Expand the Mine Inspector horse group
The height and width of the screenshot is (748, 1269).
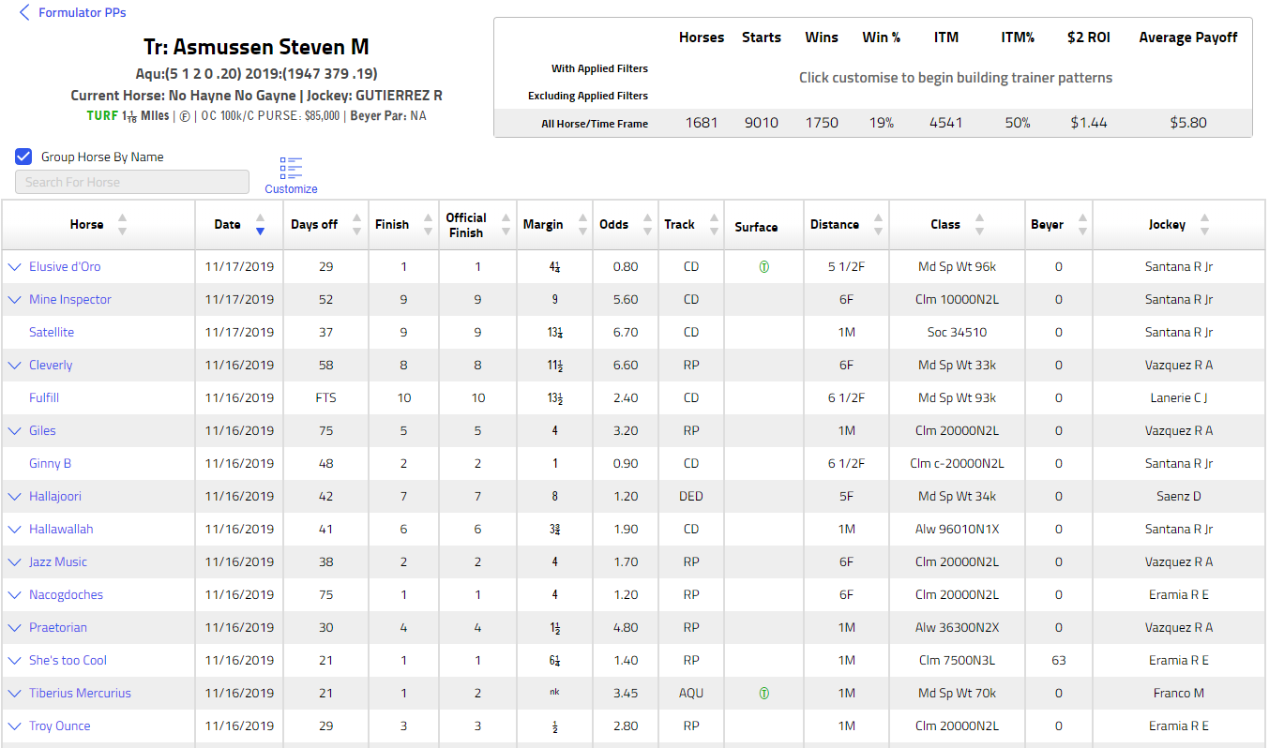click(x=14, y=300)
